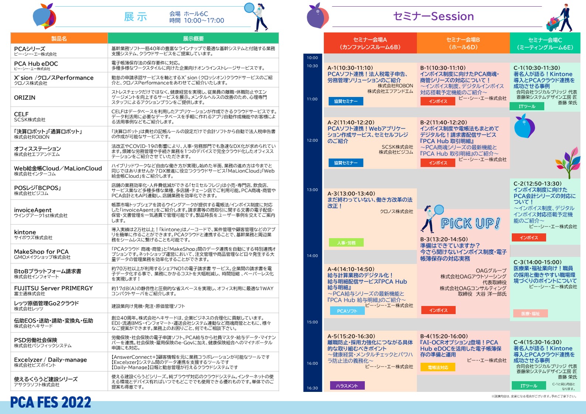
Task: Click the 協賛セミナー tag in session A-2
Action: click(x=346, y=163)
